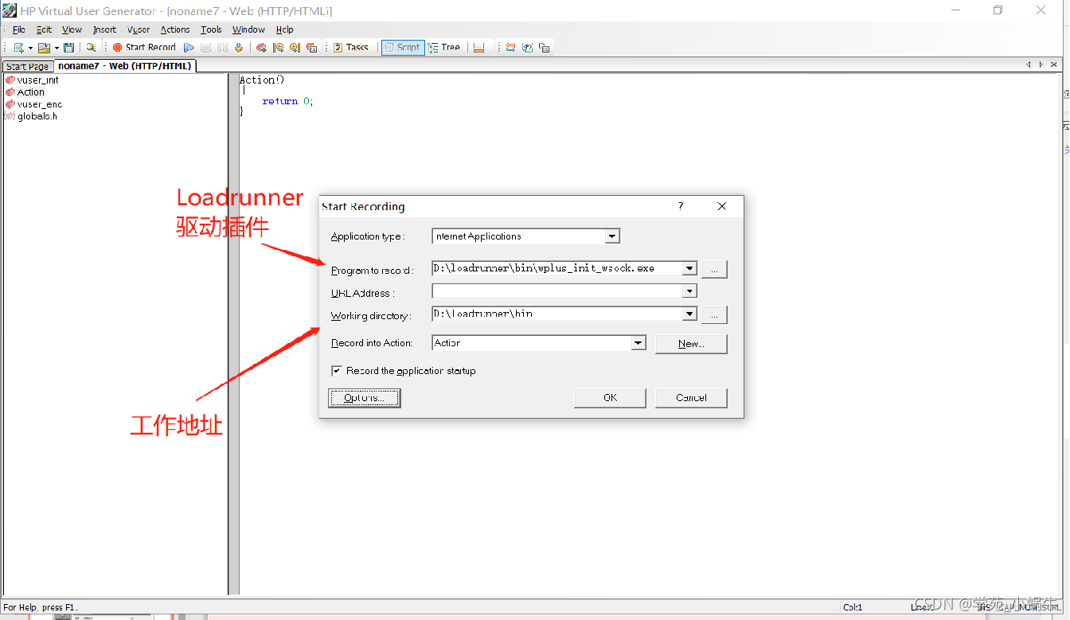
Task: Click the New Script toolbar icon
Action: pos(18,48)
